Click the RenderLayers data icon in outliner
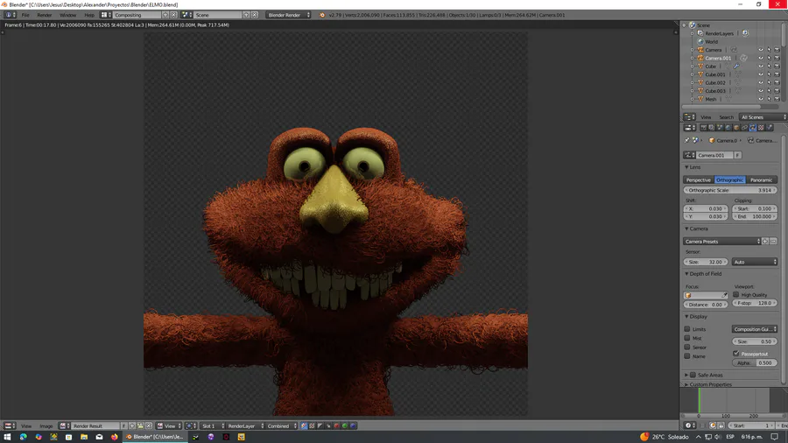788x443 pixels. pyautogui.click(x=745, y=33)
